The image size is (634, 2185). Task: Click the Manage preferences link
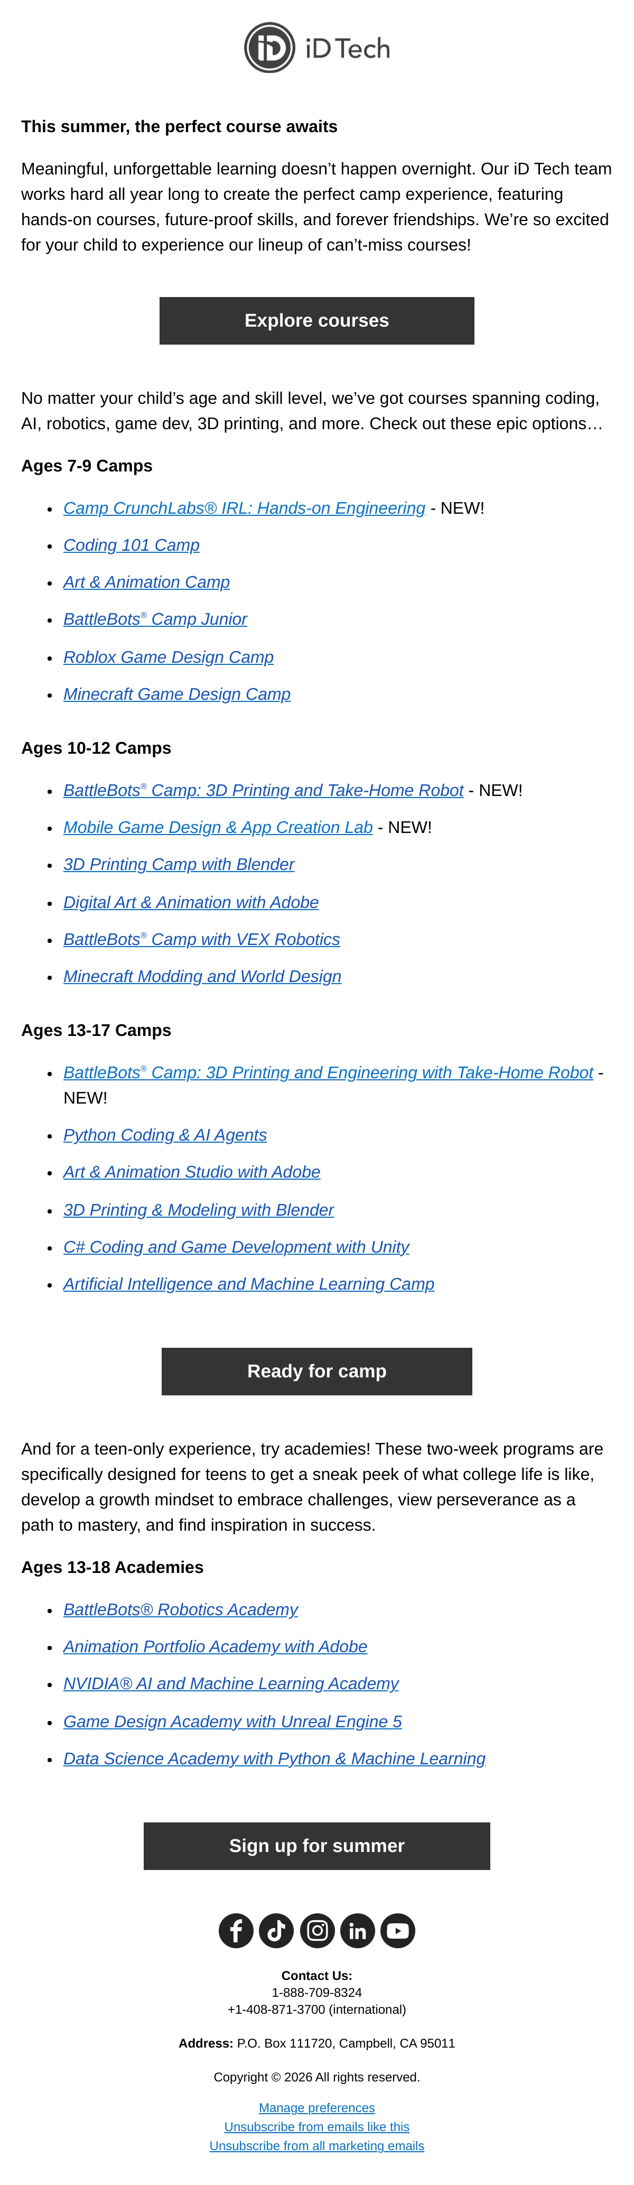[317, 2108]
